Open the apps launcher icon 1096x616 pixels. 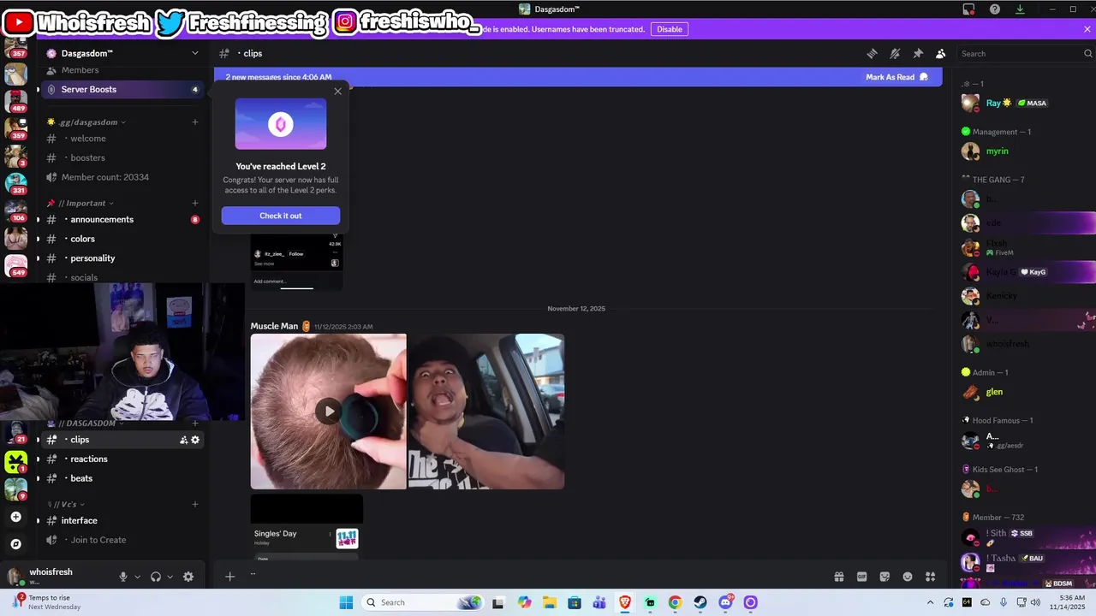[x=931, y=577]
